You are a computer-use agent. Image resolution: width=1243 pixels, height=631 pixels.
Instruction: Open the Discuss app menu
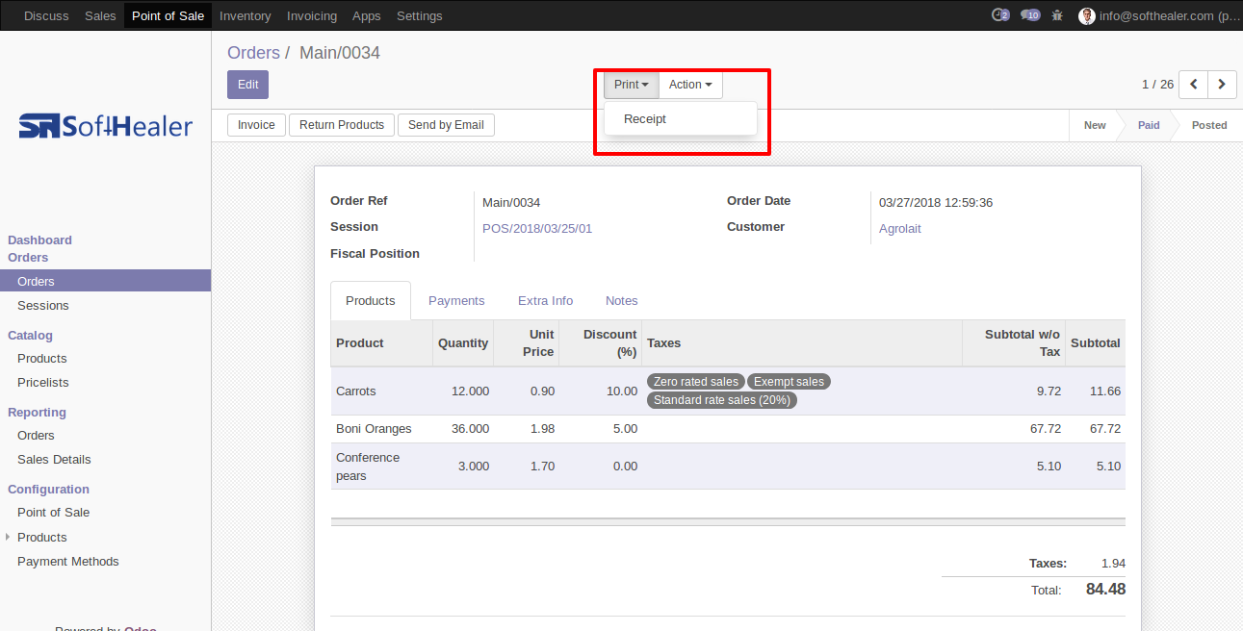46,15
